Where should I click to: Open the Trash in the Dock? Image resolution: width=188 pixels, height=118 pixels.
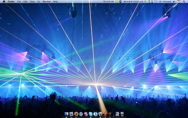click(x=122, y=114)
